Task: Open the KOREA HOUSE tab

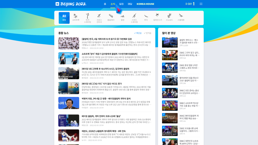Action: (145, 4)
